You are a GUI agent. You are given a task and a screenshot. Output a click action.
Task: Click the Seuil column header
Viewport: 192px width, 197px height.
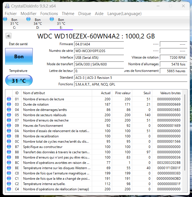coord(142,93)
